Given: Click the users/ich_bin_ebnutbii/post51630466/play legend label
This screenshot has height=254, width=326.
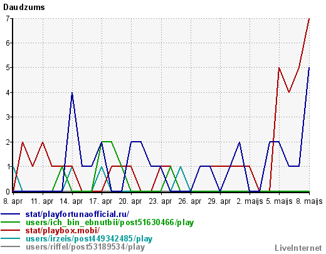Looking at the screenshot, I should click(x=110, y=223).
